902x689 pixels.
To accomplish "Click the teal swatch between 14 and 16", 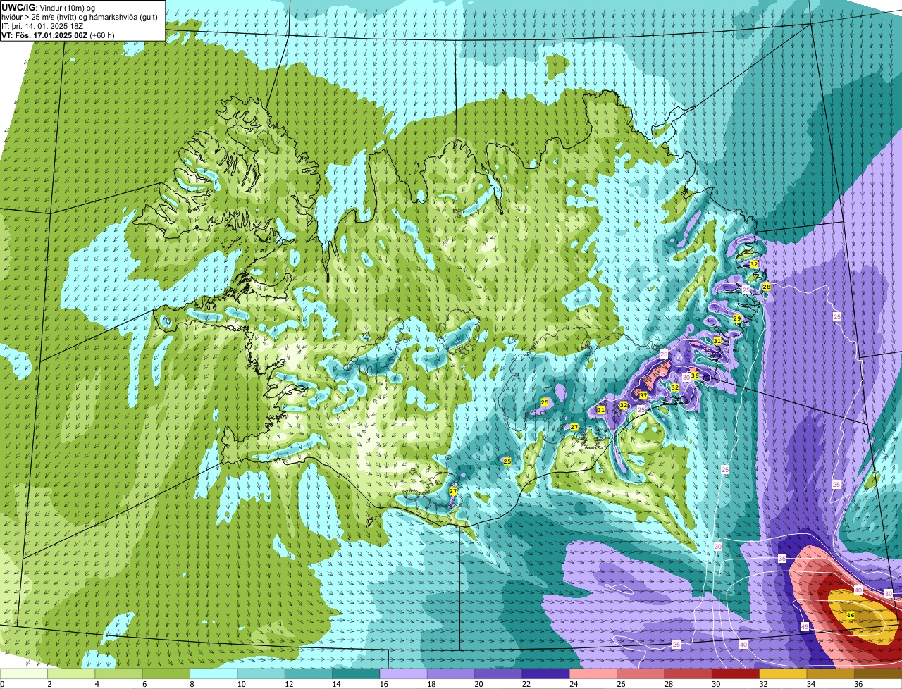I will pos(357,674).
